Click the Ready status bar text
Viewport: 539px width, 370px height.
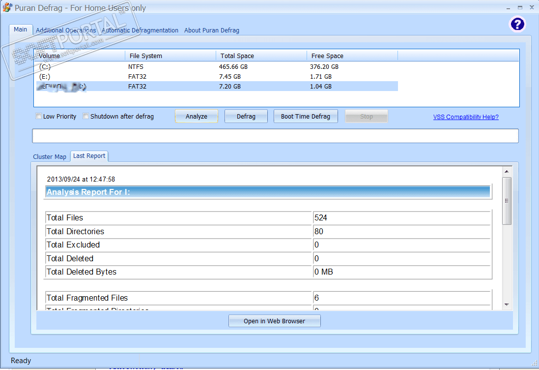21,361
